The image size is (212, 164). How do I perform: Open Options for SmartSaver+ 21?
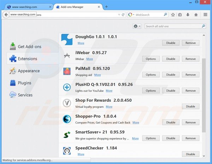tap(151, 138)
